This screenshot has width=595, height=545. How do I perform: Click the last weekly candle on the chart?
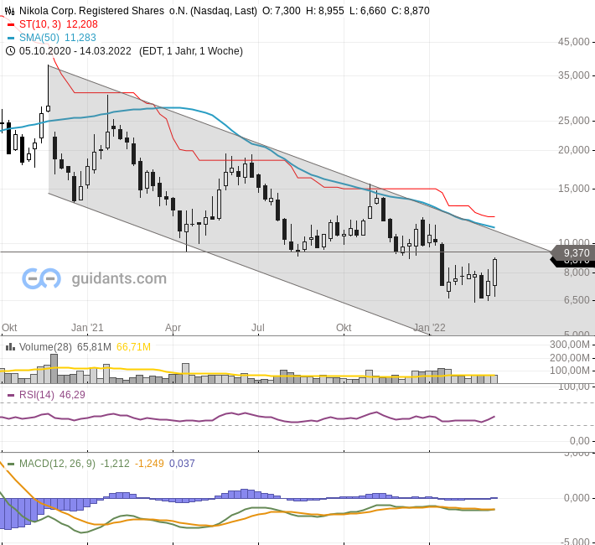[494, 278]
